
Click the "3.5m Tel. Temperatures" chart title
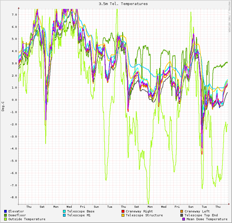click(x=123, y=4)
